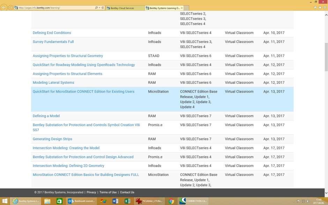328x205 pixels.
Task: Click Virtual Classroom in the Defining a Model row
Action: click(x=239, y=116)
